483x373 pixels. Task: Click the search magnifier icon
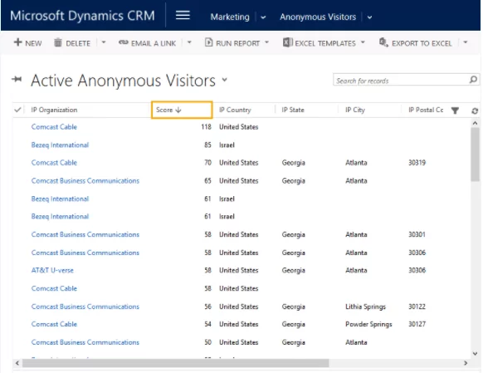(x=473, y=80)
